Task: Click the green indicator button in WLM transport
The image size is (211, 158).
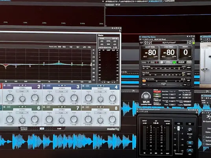Action: point(174,62)
